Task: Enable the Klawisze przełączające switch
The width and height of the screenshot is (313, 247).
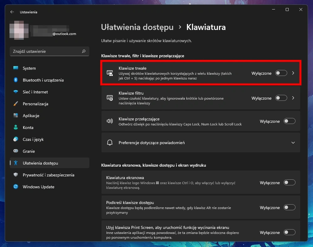Action: point(290,121)
